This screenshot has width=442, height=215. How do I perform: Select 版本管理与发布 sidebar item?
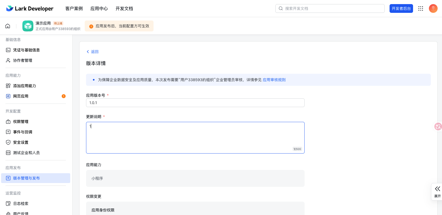[26, 178]
